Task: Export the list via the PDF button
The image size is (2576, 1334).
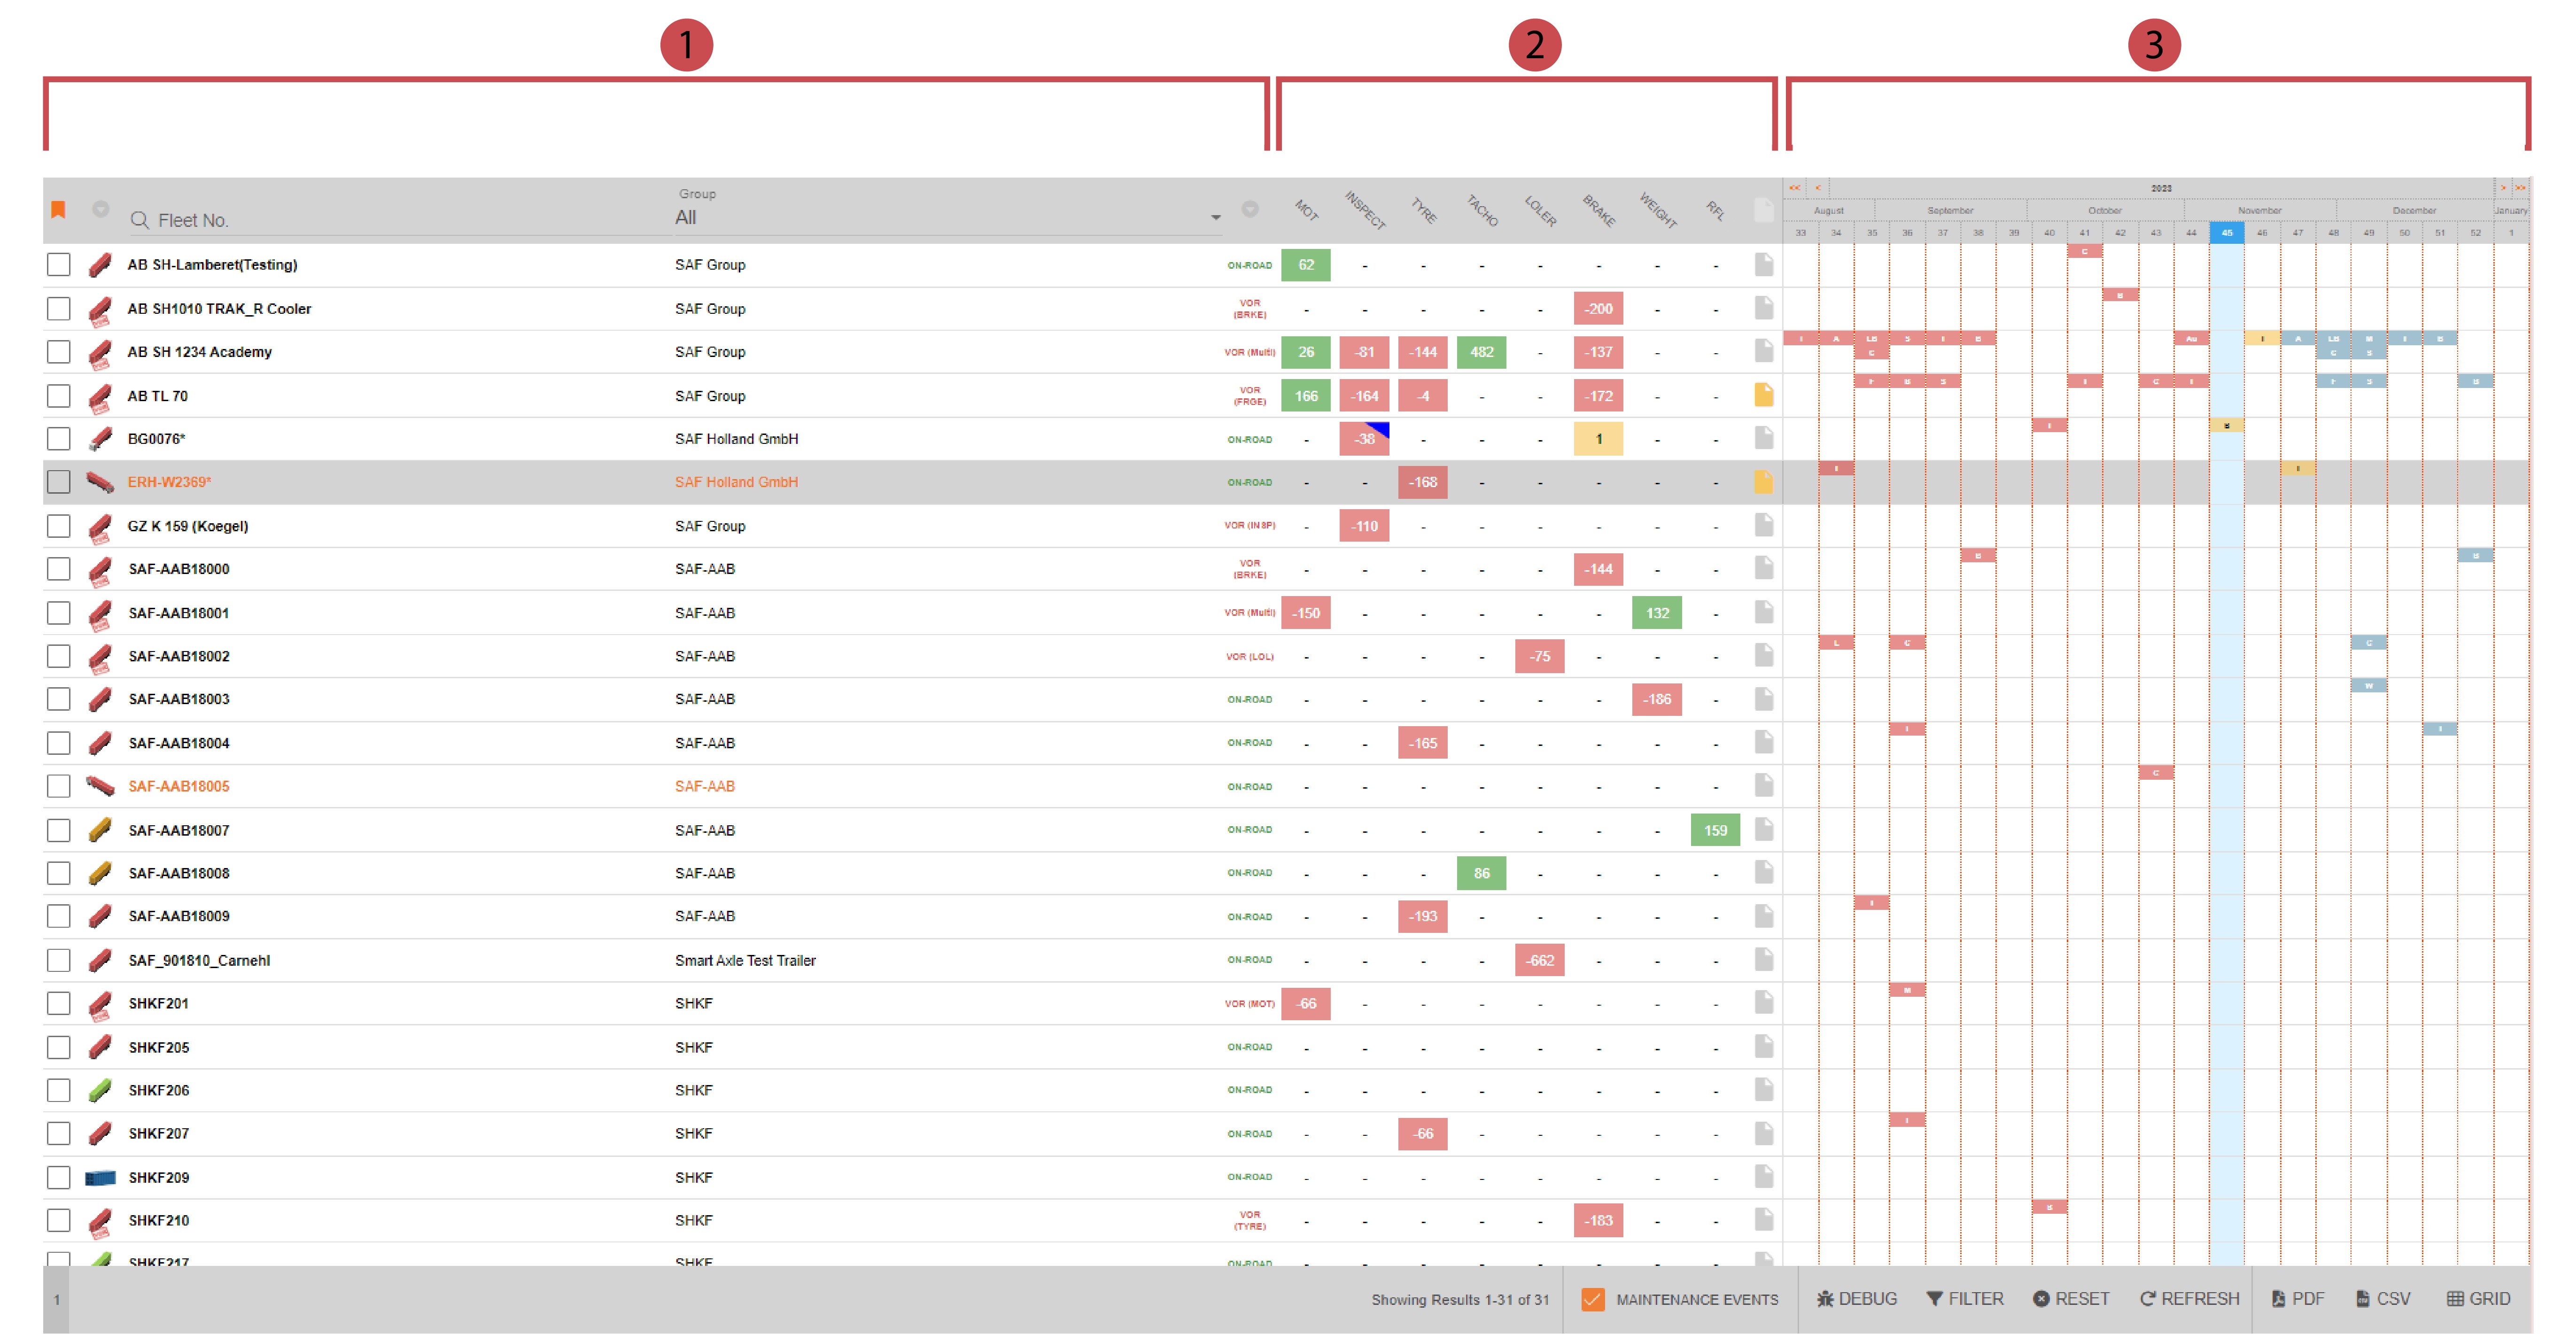Action: 2297,1299
